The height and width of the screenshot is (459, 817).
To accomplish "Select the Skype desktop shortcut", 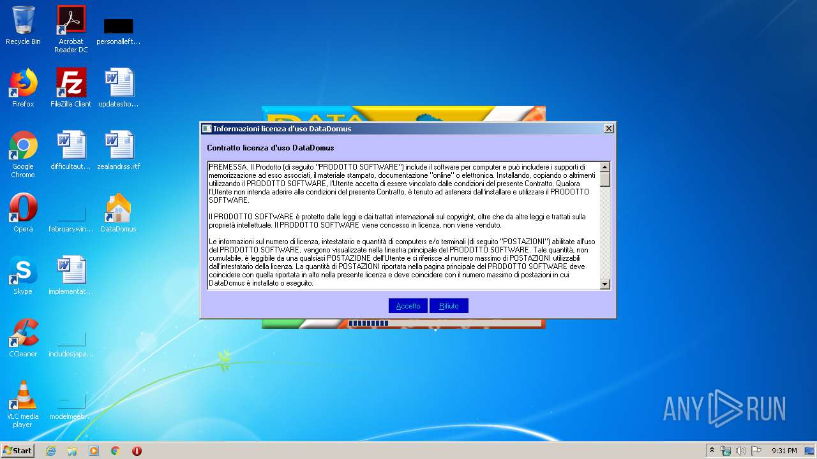I will (x=23, y=275).
